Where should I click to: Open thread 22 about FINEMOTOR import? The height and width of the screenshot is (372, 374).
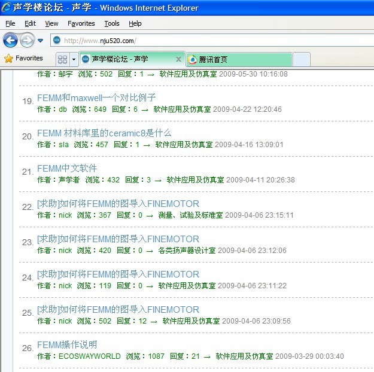tap(118, 203)
